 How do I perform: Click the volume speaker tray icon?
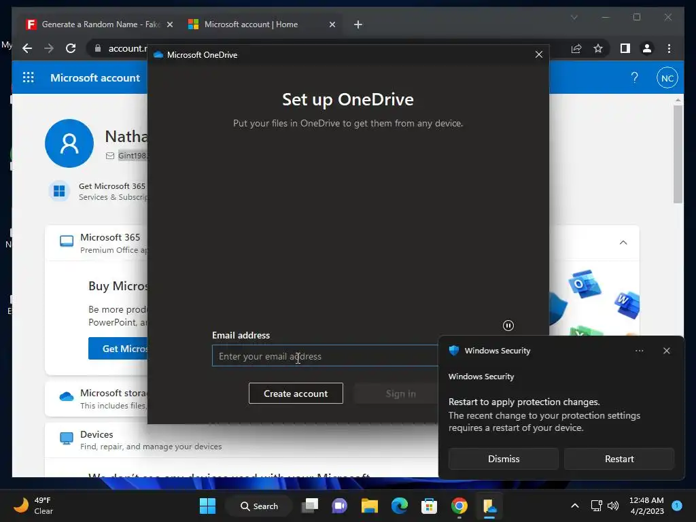click(x=613, y=506)
